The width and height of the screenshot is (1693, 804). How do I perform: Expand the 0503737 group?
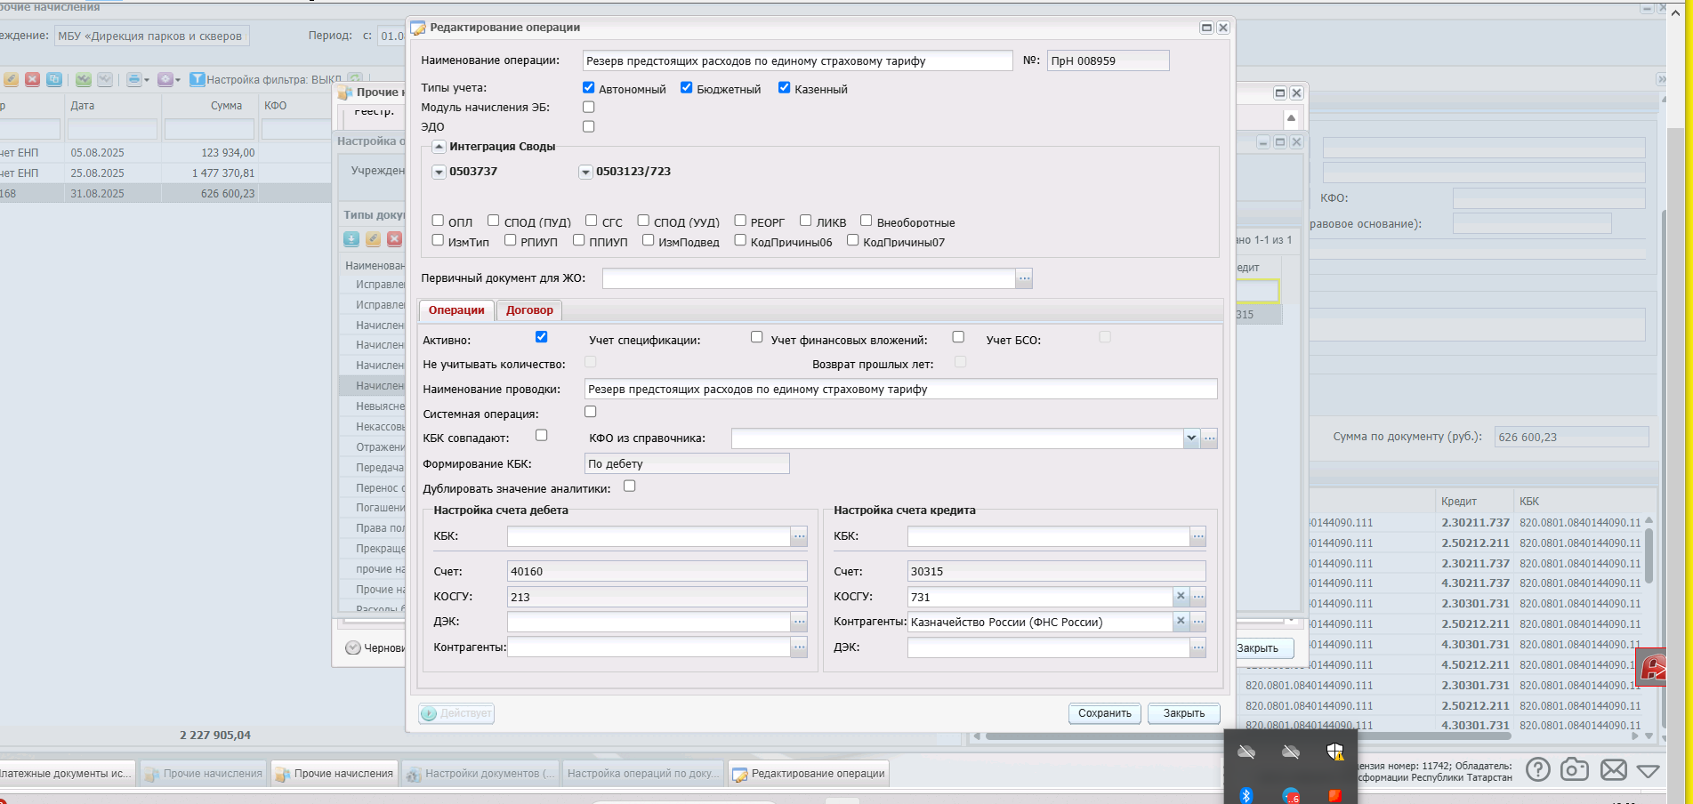coord(439,173)
